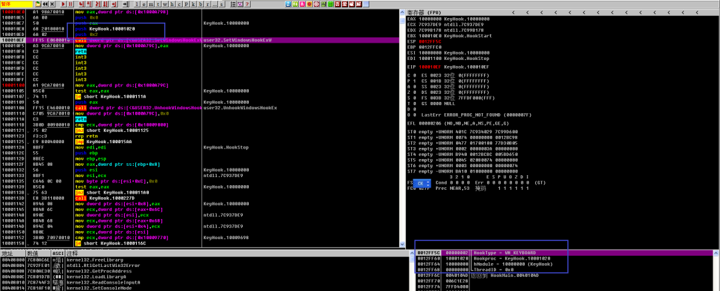Click the pink plugin icon
The image size is (720, 291).
coord(302,4)
